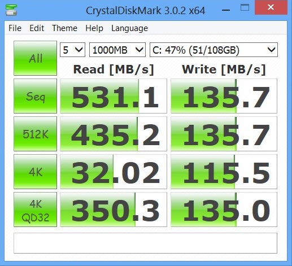Click the Seq read result 531.1

click(114, 96)
